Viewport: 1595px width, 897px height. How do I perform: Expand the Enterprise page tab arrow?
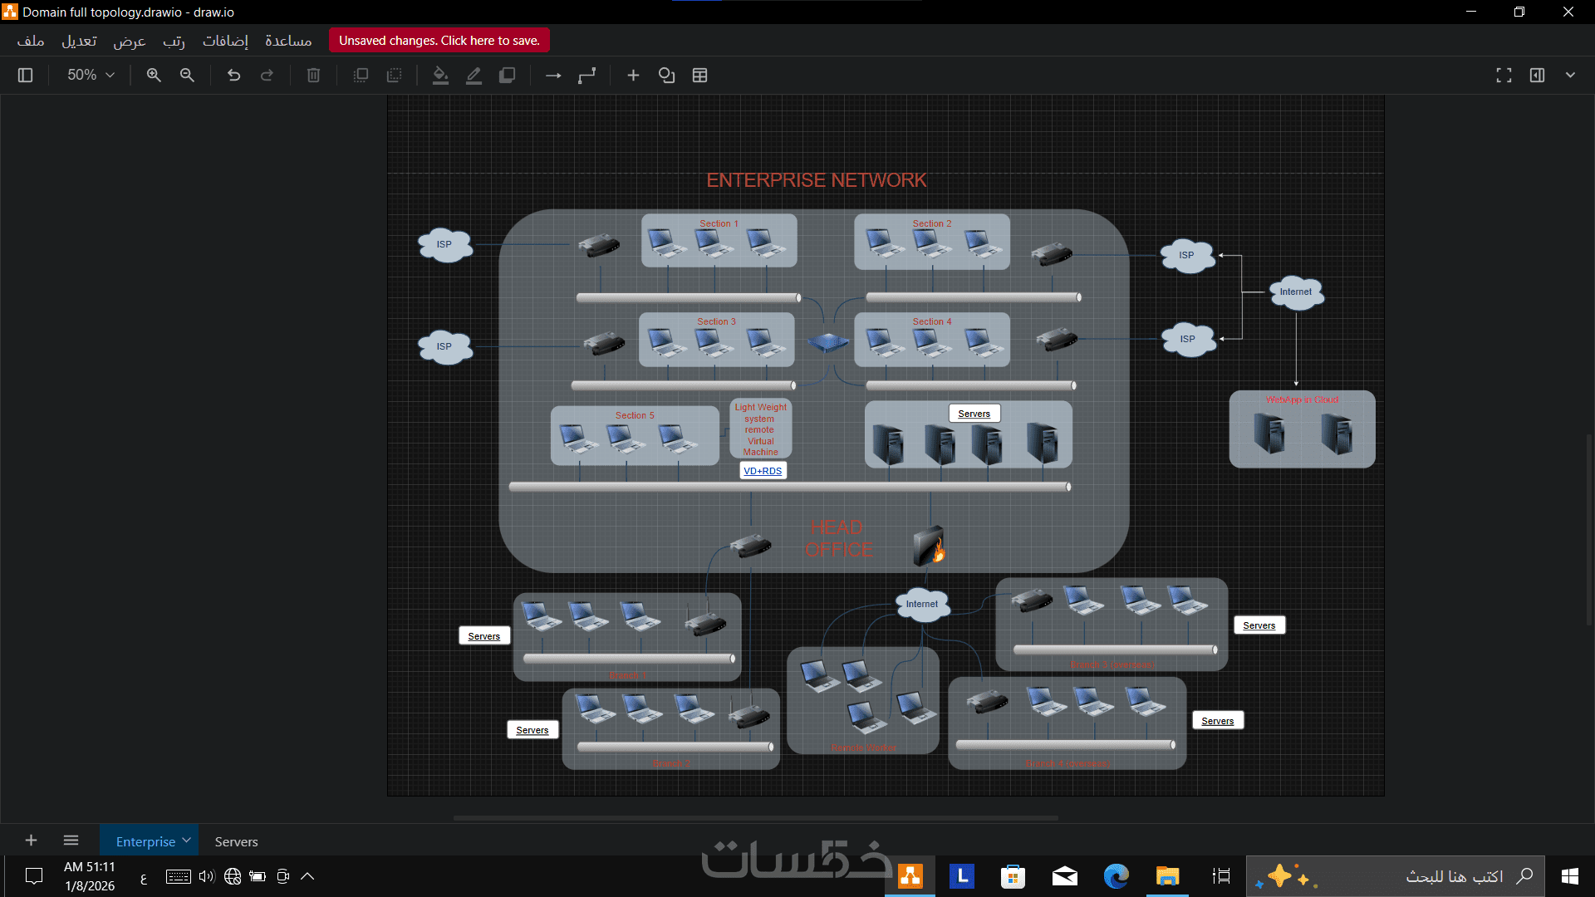click(x=187, y=841)
